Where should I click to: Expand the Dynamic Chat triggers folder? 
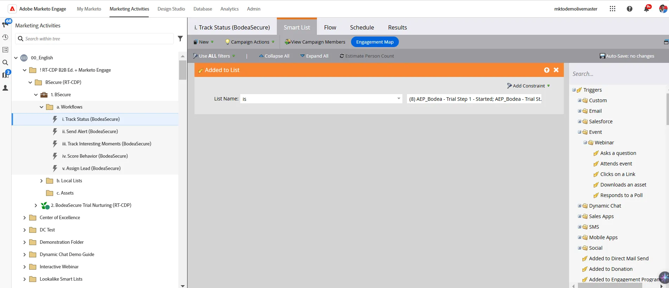pyautogui.click(x=579, y=206)
